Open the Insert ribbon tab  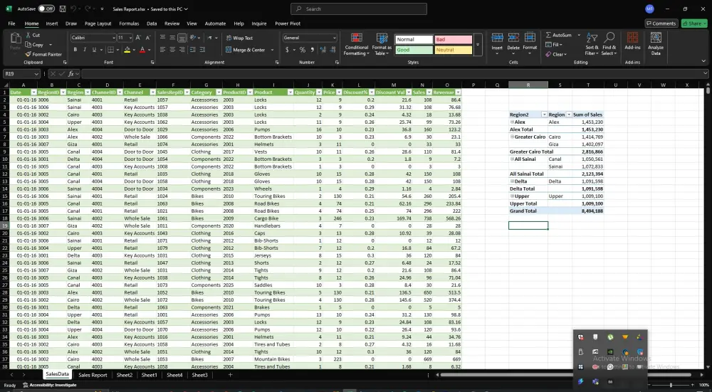tap(52, 23)
